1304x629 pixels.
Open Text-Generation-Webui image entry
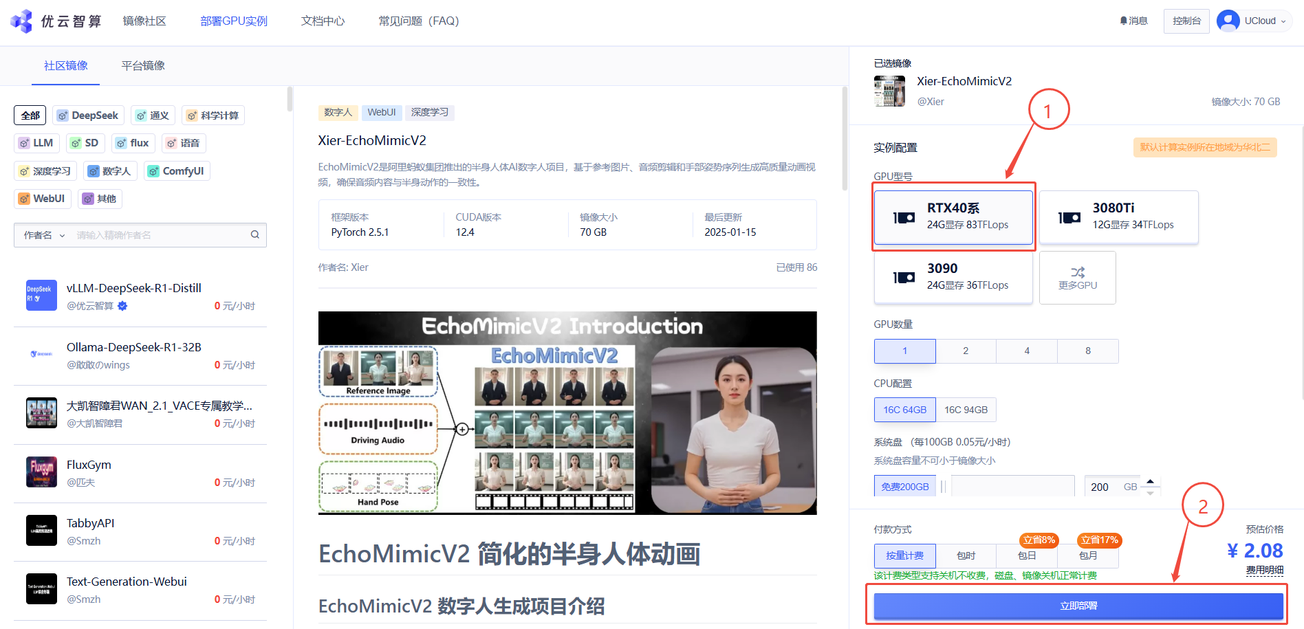[140, 590]
